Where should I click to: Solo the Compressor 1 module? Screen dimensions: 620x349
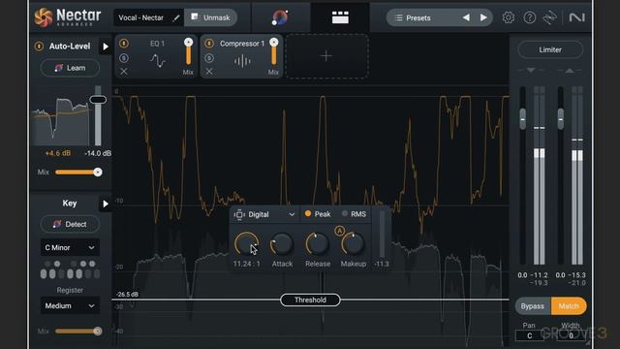click(x=209, y=58)
